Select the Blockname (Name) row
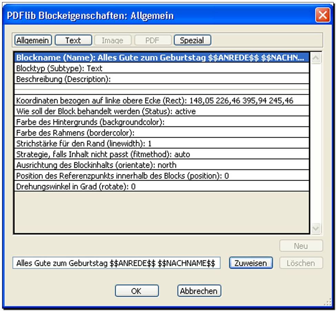This screenshot has height=311, width=336. [162, 57]
